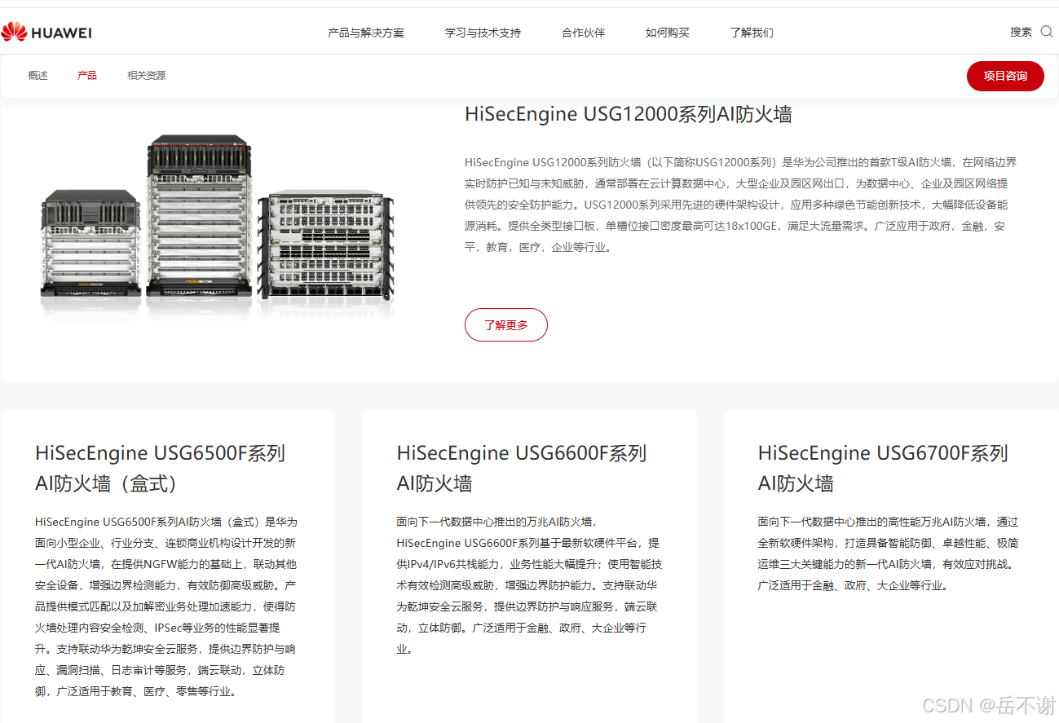Click the USG6700F description starting '面向下一代数据中心推出的高性能万兆AI防火墙'
The image size is (1059, 723).
click(889, 553)
